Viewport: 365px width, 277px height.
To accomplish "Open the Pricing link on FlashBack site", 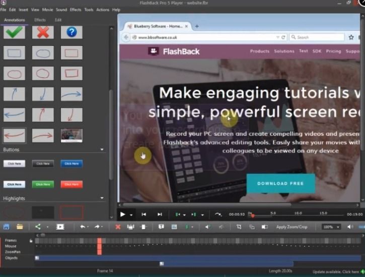I will [x=333, y=51].
